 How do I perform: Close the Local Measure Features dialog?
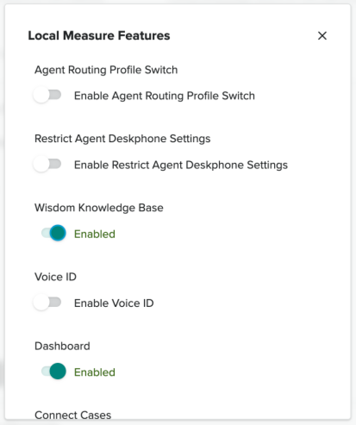(322, 36)
